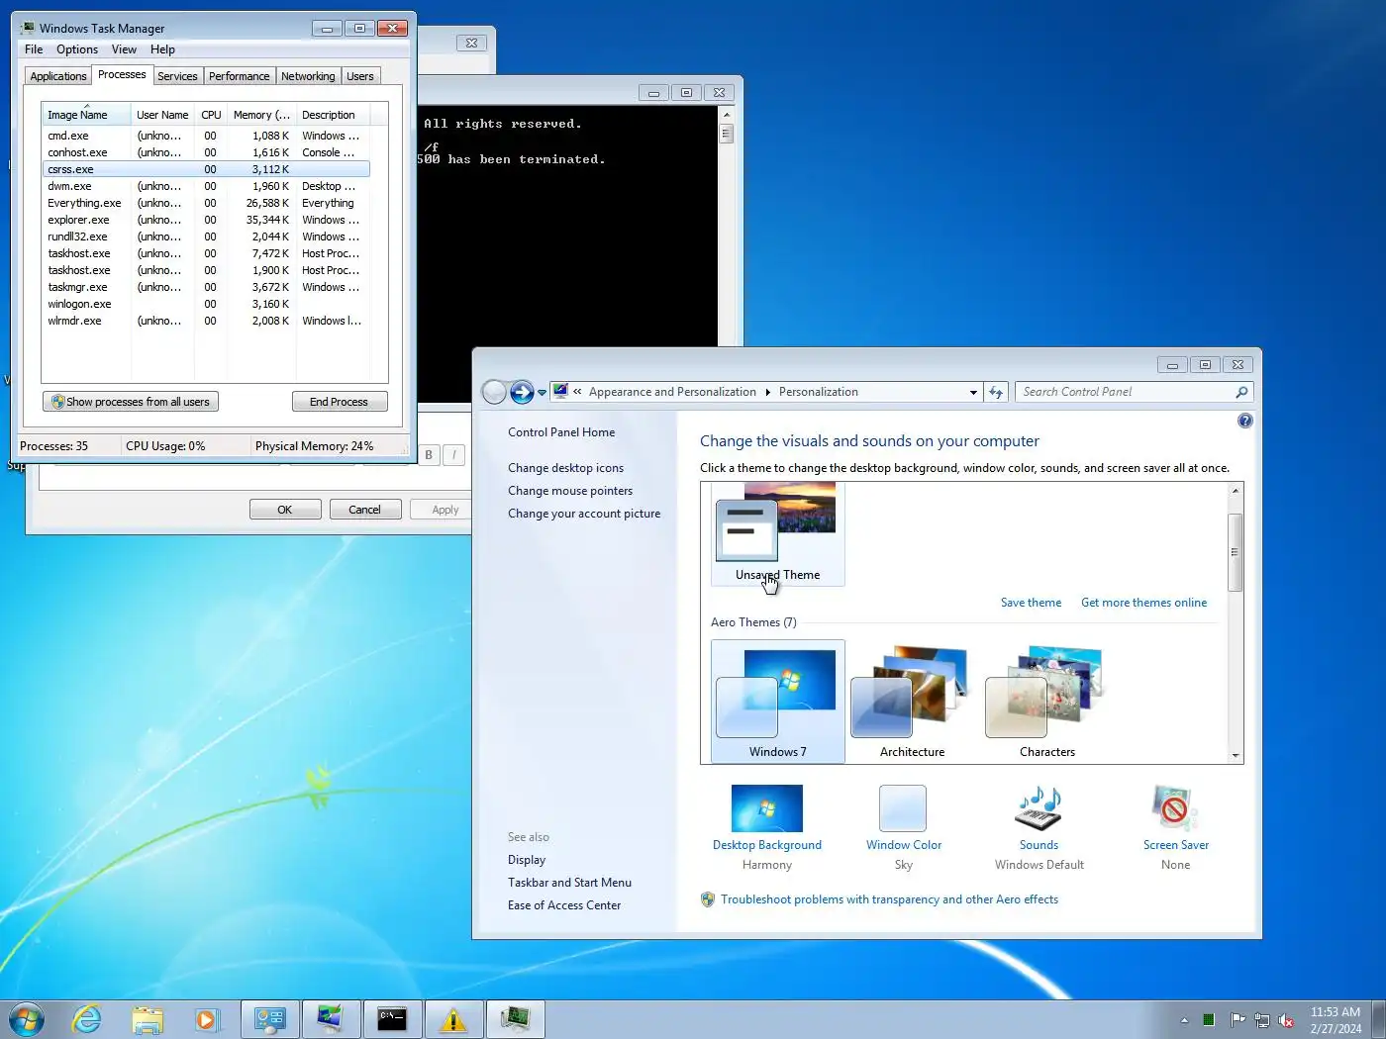Open Sounds Windows Default settings
The image size is (1386, 1039).
point(1039,827)
